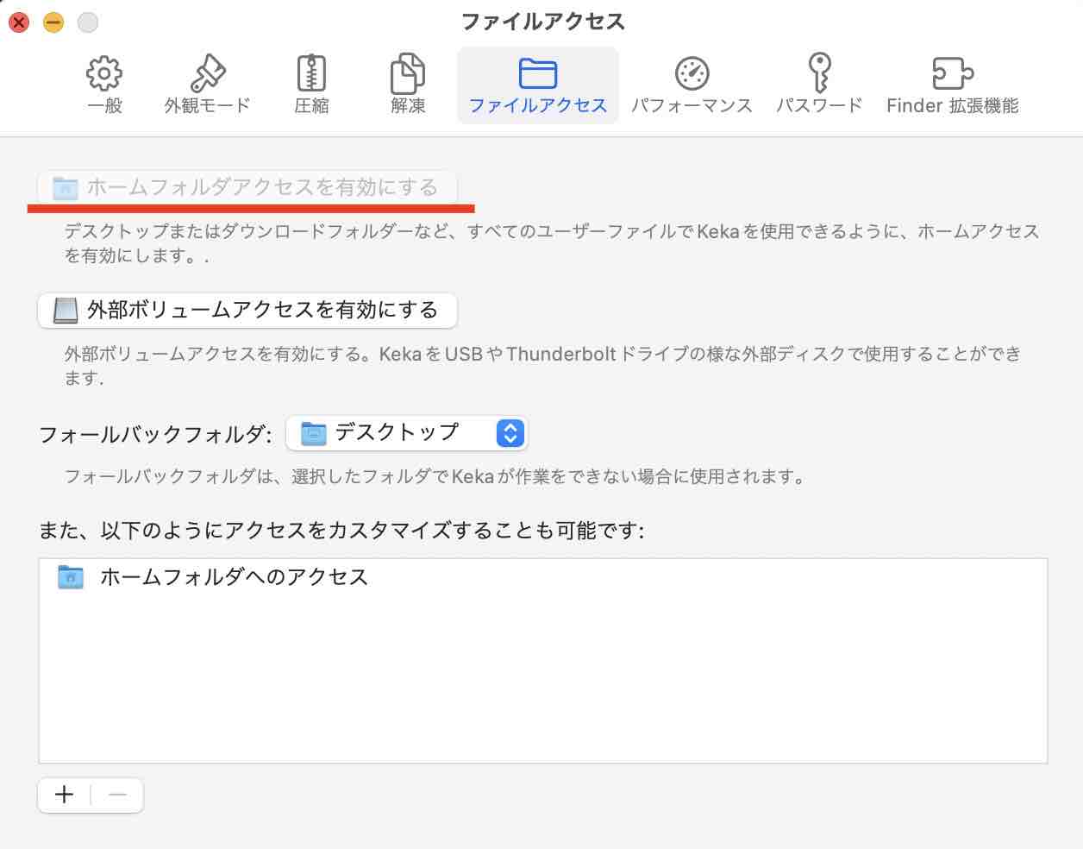Screen dimensions: 1083x849
Task: Switch to the パフォーマンス tab
Action: [x=692, y=85]
